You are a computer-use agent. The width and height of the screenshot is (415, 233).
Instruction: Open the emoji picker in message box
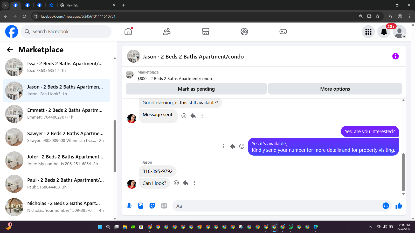(x=386, y=206)
